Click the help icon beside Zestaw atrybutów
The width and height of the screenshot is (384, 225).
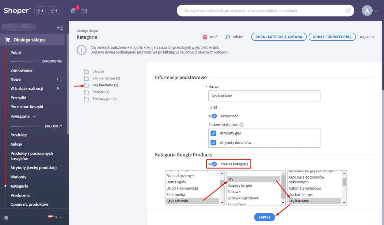pos(241,125)
